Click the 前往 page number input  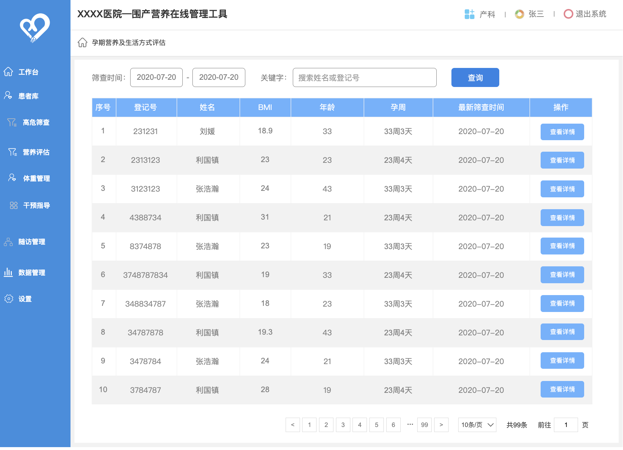pos(566,425)
